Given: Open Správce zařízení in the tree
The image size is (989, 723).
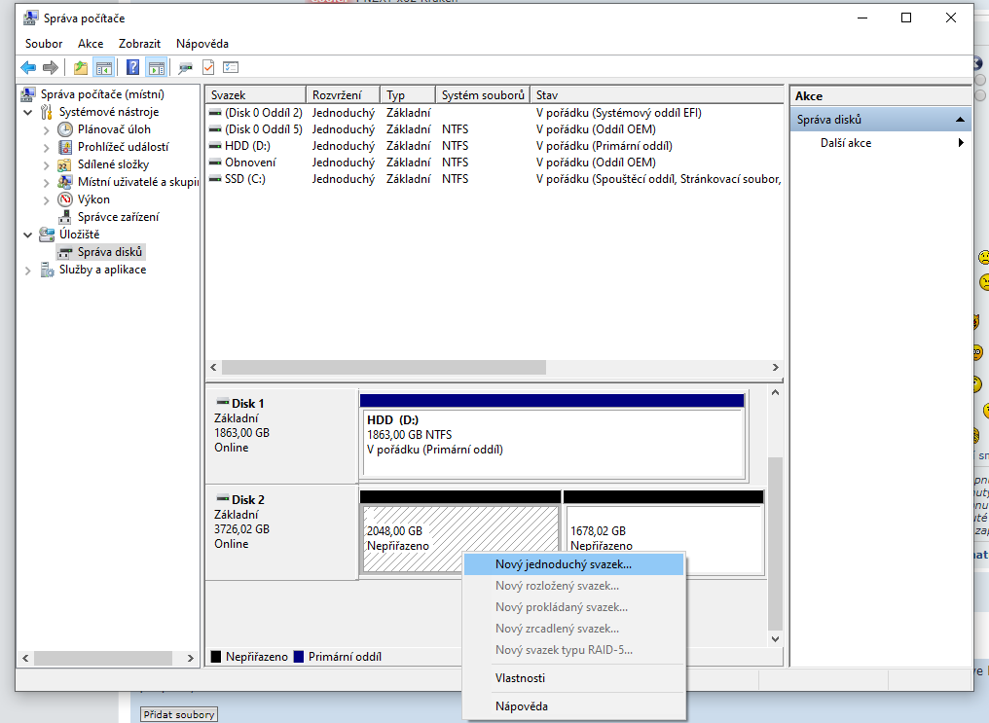Looking at the screenshot, I should click(118, 217).
